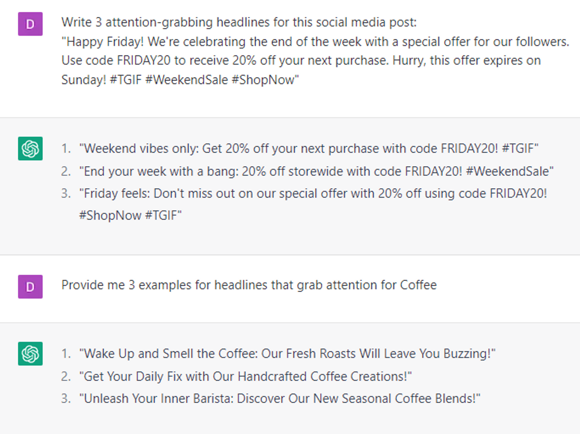Click the '#ShopNow #TGIF' hashtag line

tap(130, 216)
